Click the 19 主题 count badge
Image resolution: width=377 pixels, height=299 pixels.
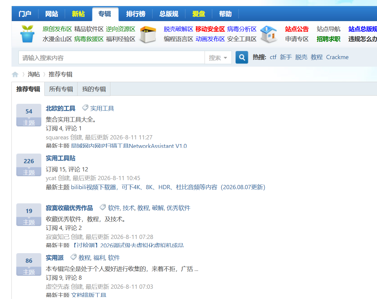[x=29, y=215]
